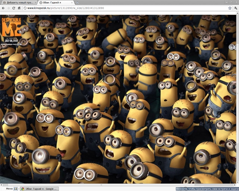This screenshot has width=239, height=191.
Task: Switch to the 'Добавить новый пре...' tab
Action: [20, 3]
